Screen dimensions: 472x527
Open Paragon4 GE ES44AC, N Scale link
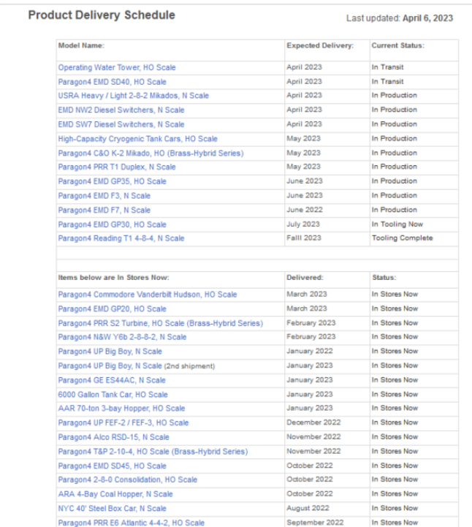[112, 381]
